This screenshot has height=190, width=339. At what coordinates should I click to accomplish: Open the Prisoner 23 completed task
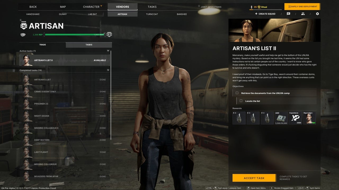tap(65, 104)
